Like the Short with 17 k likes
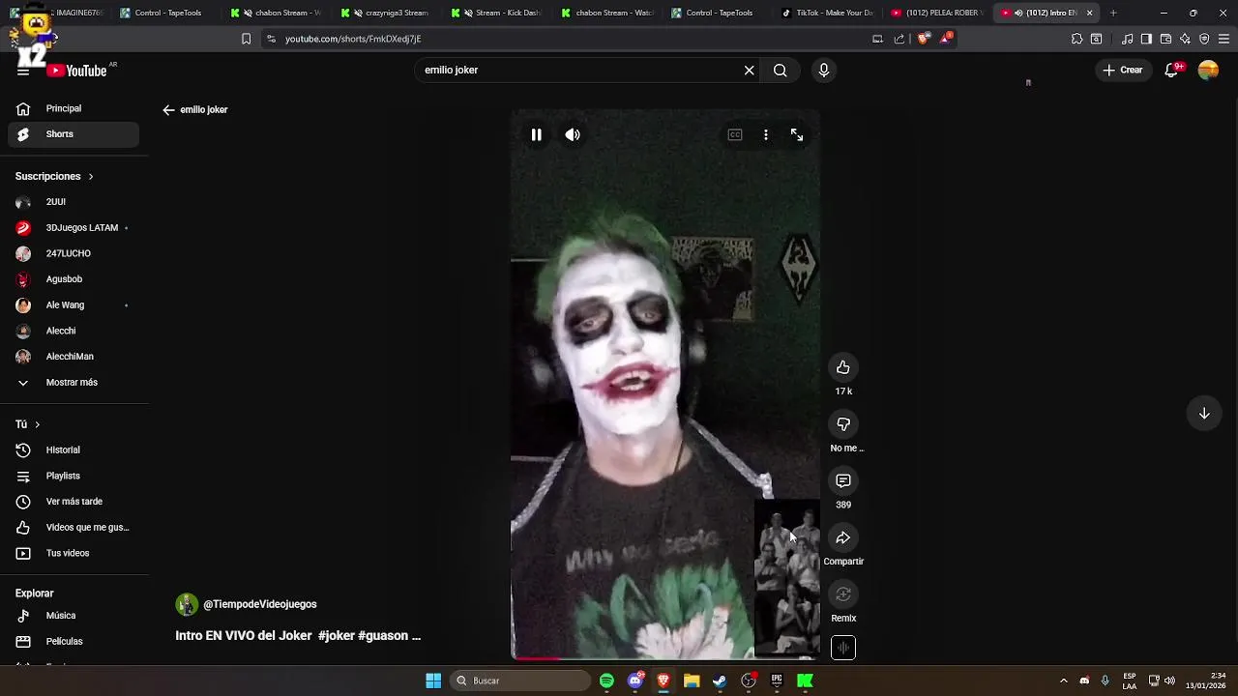This screenshot has height=696, width=1238. 843,367
